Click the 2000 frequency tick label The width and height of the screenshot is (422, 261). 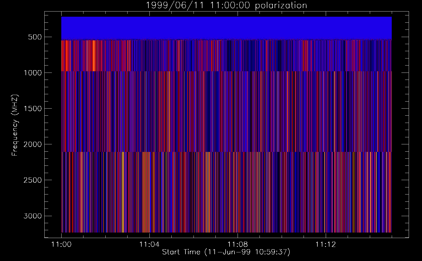click(33, 144)
